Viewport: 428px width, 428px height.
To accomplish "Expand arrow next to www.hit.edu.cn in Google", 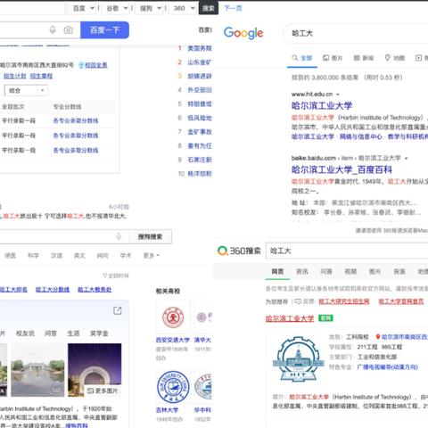I will pos(338,95).
